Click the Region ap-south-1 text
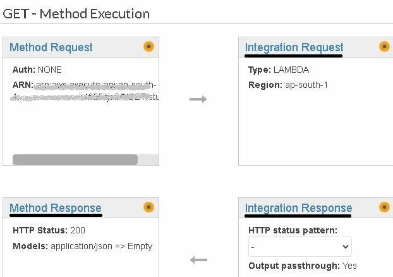Viewport: 393px width, 277px height. tap(288, 85)
